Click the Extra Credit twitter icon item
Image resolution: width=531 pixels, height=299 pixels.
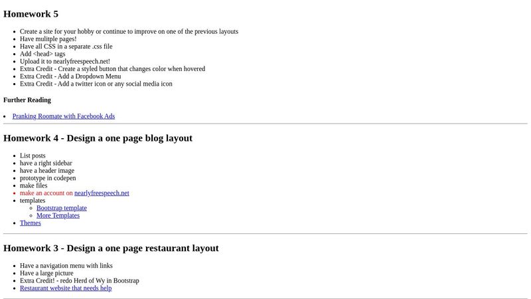(96, 84)
